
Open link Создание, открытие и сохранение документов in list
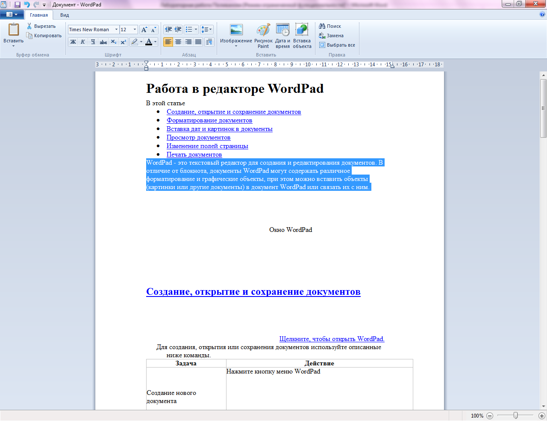point(234,112)
